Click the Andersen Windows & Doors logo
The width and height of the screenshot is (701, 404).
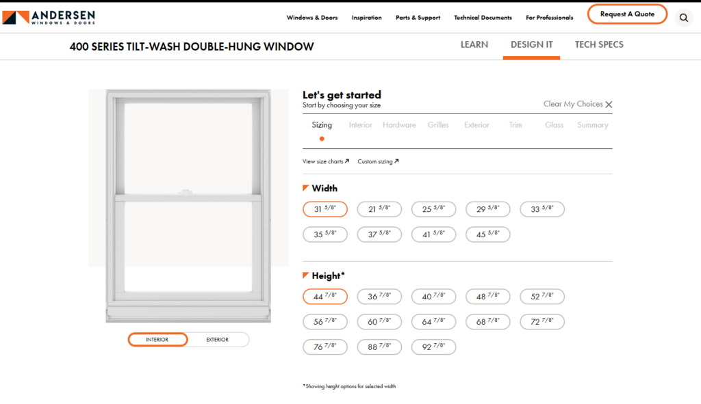point(53,17)
